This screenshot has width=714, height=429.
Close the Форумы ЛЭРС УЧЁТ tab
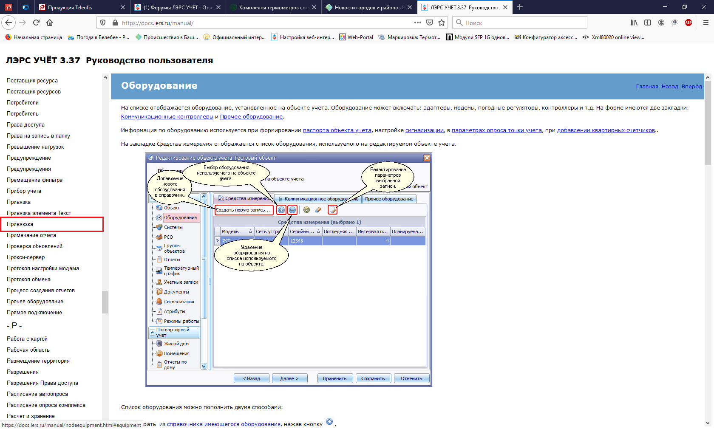(218, 7)
